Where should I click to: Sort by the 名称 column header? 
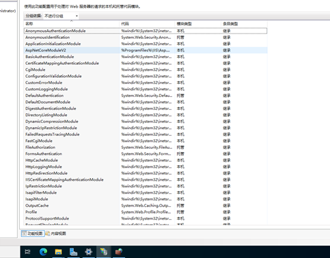click(x=72, y=24)
